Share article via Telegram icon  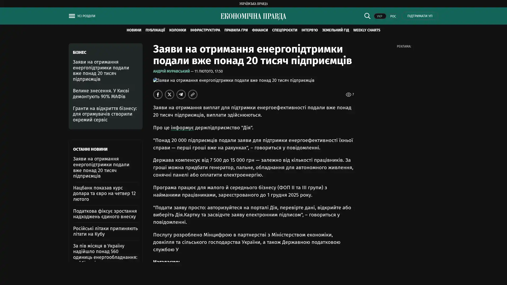tap(181, 94)
